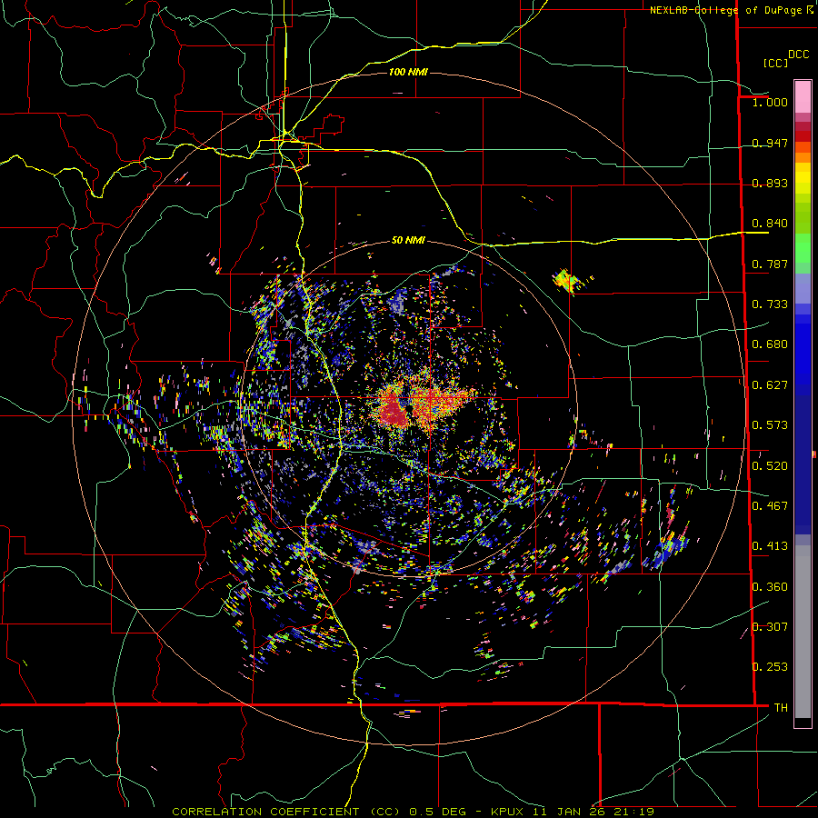The height and width of the screenshot is (818, 818).
Task: Select the DCC product label
Action: tap(798, 55)
